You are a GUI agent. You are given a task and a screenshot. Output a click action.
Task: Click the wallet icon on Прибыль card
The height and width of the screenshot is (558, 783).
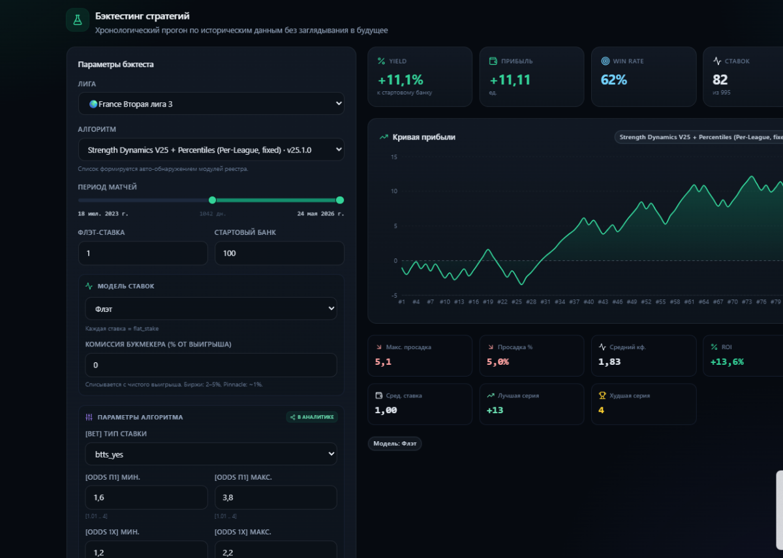point(493,61)
